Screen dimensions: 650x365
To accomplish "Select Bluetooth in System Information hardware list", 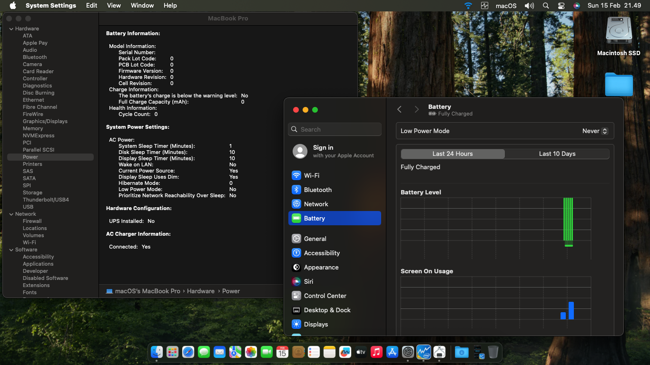I will coord(35,57).
